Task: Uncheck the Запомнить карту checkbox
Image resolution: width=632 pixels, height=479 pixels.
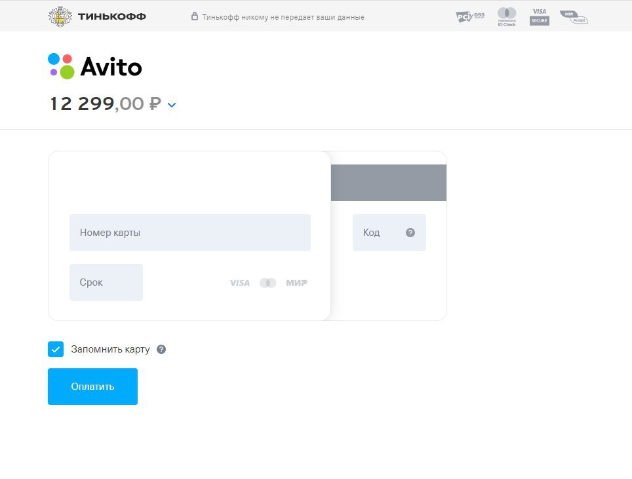Action: coord(56,349)
